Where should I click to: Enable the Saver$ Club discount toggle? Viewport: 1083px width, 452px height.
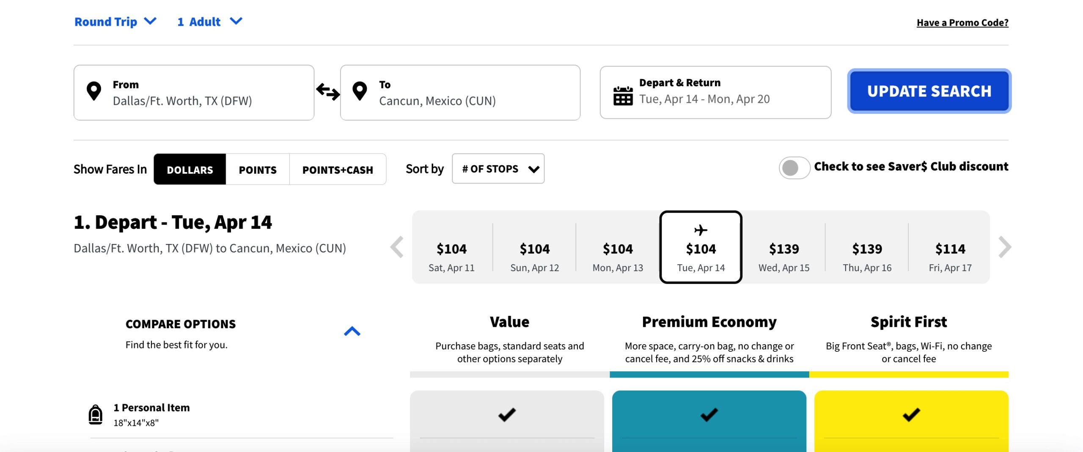click(794, 168)
